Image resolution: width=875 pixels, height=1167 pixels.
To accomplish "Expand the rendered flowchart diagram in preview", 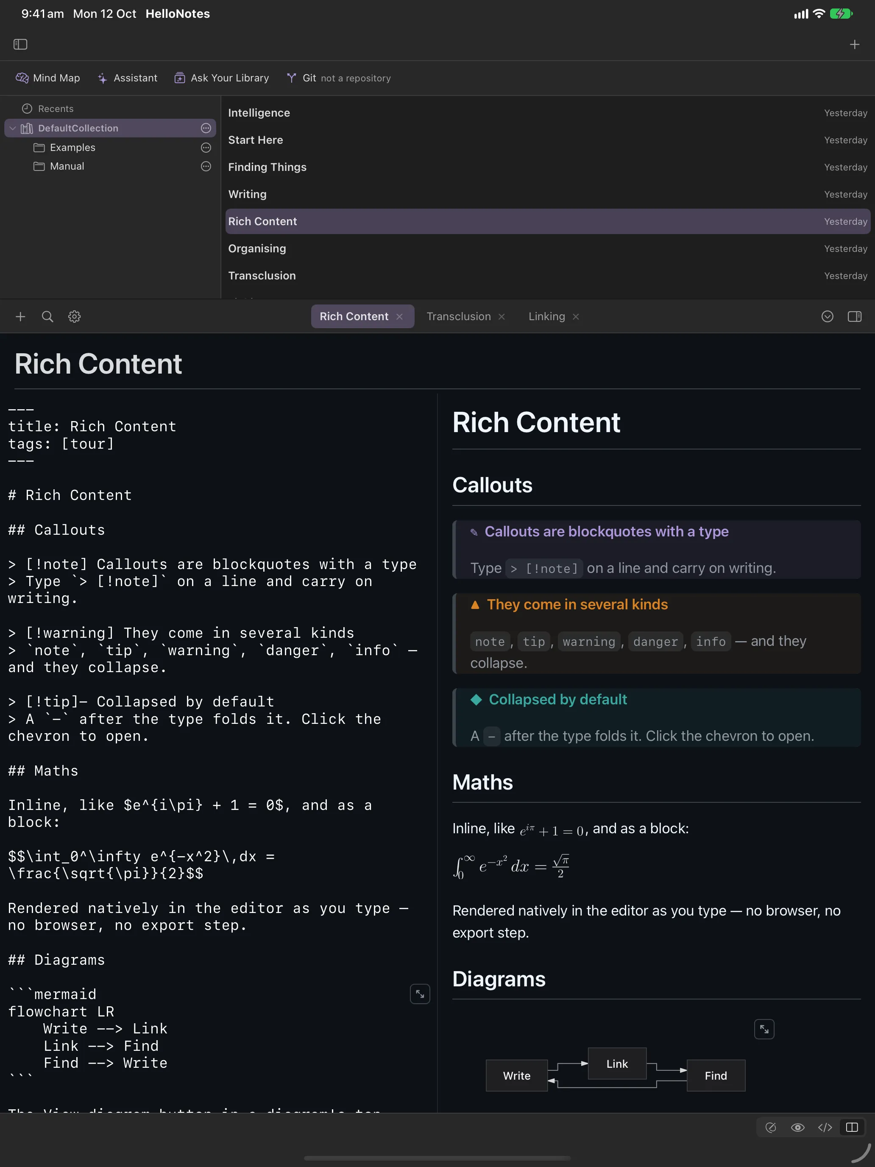I will pyautogui.click(x=764, y=1029).
